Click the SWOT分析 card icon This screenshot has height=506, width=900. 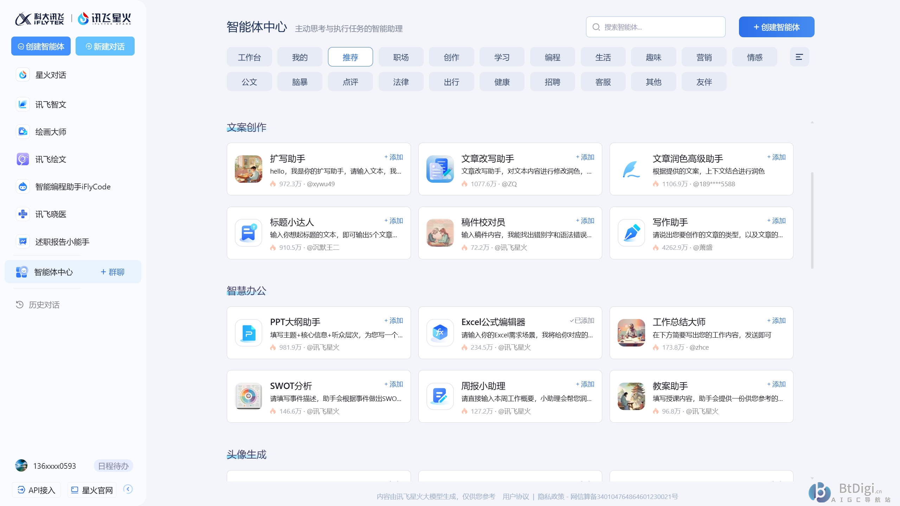249,396
